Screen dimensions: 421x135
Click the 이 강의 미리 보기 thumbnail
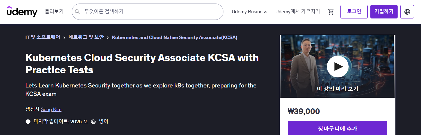(337, 66)
